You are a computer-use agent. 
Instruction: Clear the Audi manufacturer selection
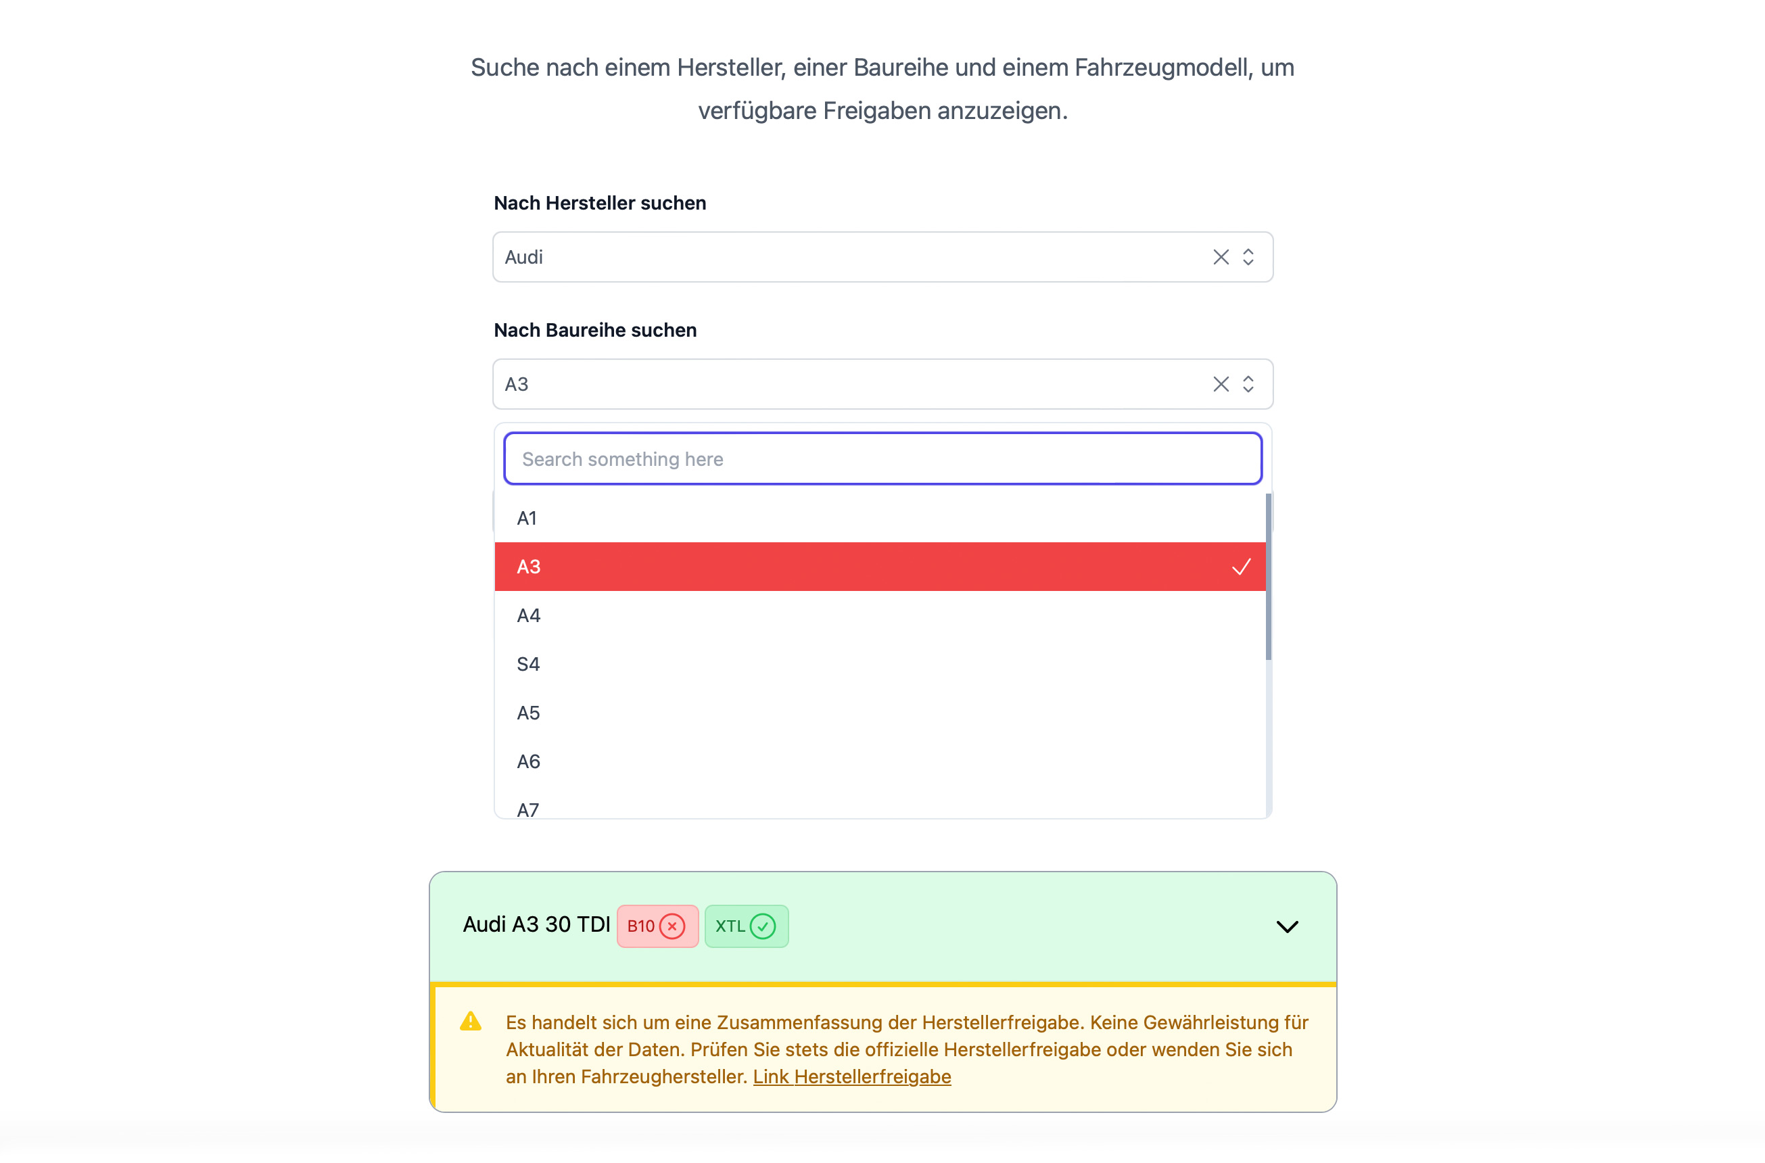1221,257
